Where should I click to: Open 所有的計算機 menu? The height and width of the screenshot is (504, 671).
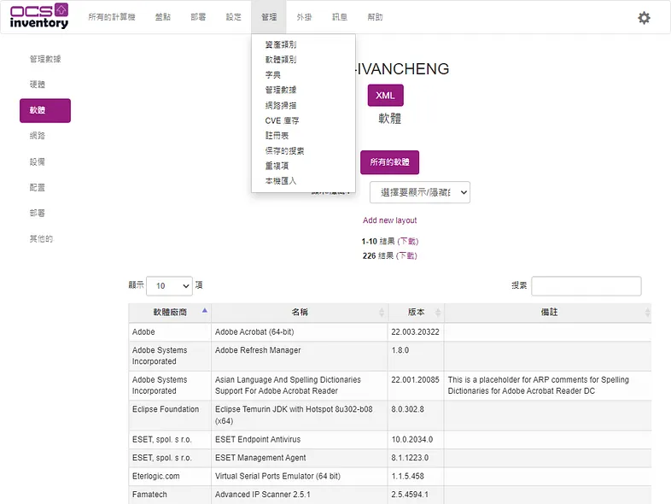112,17
